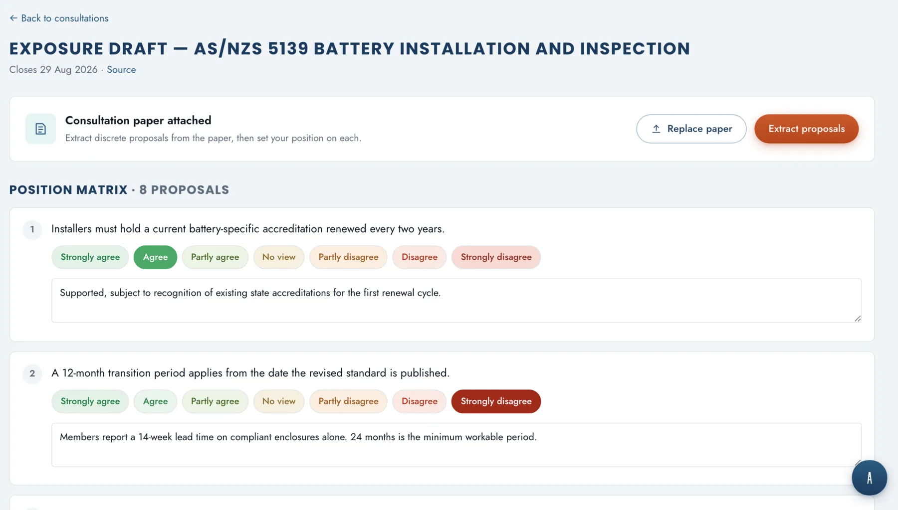Select Strongly agree for proposal 1
Image resolution: width=898 pixels, height=510 pixels.
point(90,257)
